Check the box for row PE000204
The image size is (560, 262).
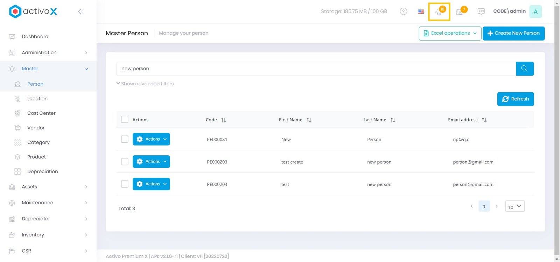(x=125, y=184)
